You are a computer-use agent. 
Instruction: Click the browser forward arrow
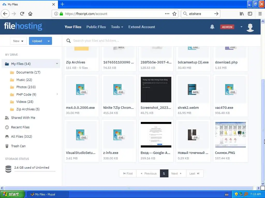(14, 14)
